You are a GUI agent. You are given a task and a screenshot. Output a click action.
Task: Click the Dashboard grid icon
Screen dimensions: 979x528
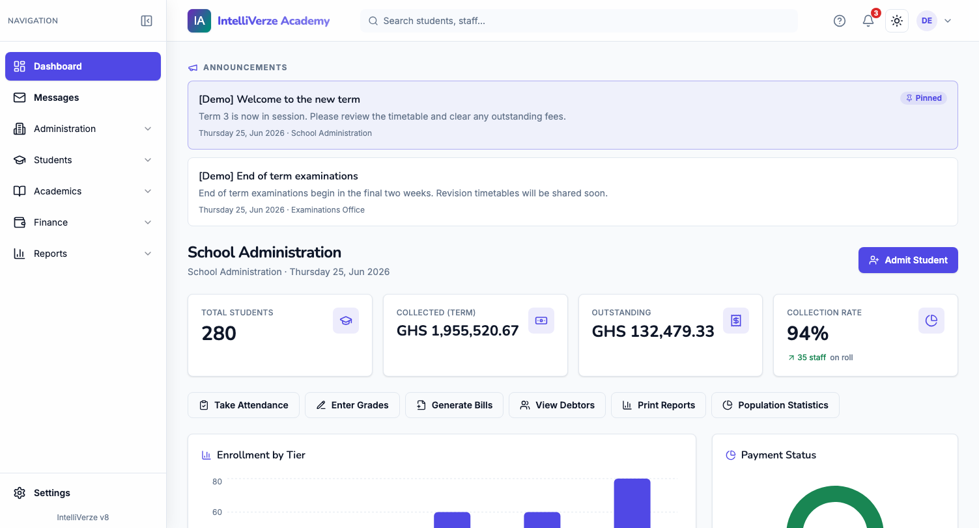[x=20, y=66]
